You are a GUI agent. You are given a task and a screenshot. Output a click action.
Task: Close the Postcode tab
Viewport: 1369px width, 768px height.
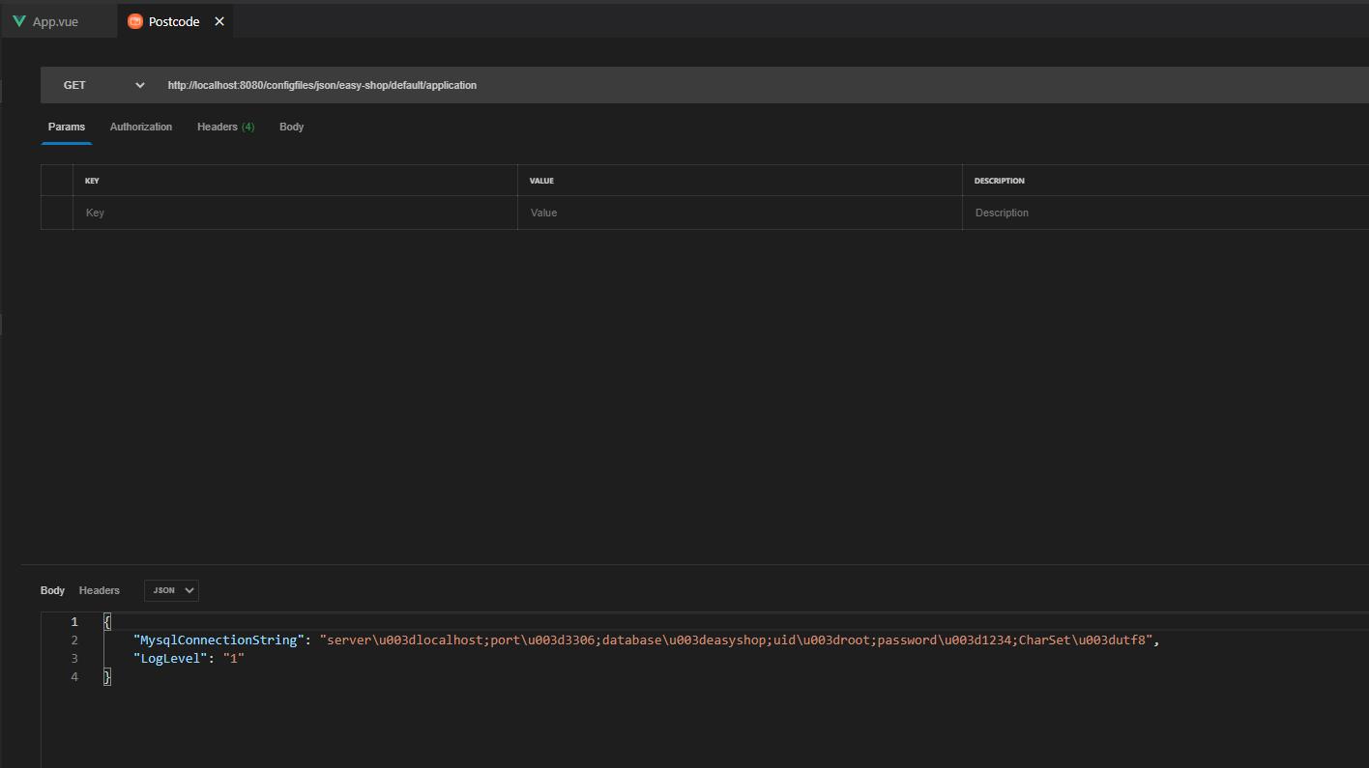click(x=219, y=21)
